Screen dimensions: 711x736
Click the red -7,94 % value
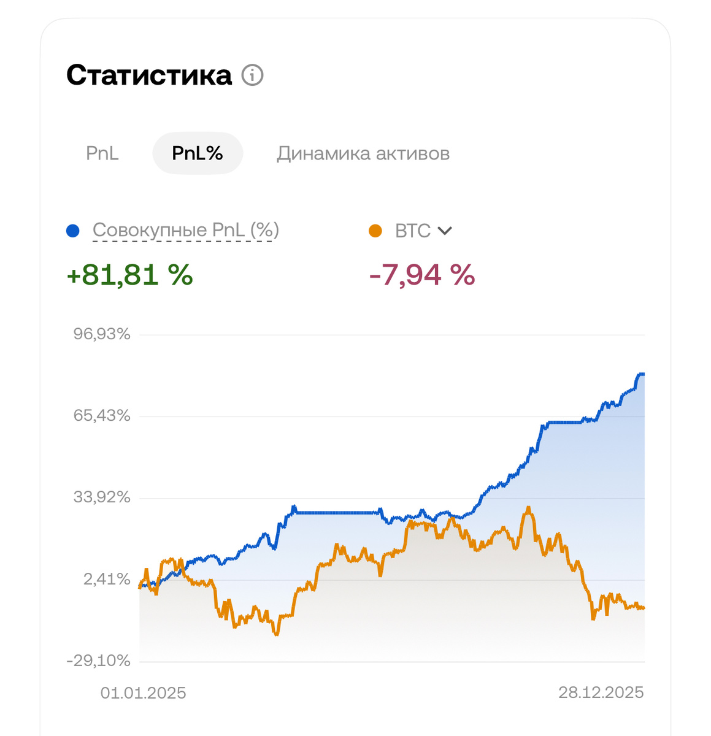coord(422,275)
